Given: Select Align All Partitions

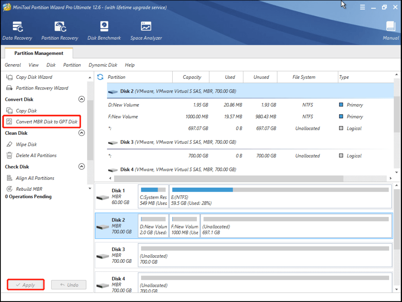Looking at the screenshot, I should tap(35, 178).
